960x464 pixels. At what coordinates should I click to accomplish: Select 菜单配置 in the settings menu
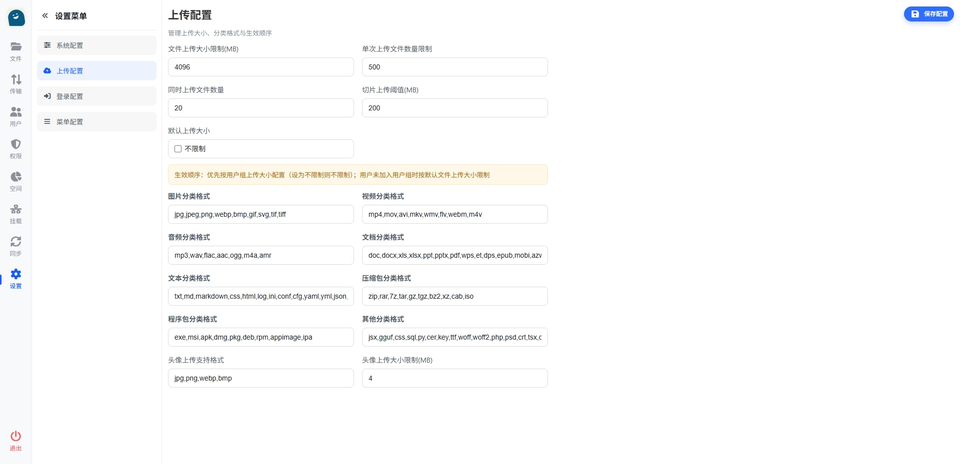tap(96, 122)
